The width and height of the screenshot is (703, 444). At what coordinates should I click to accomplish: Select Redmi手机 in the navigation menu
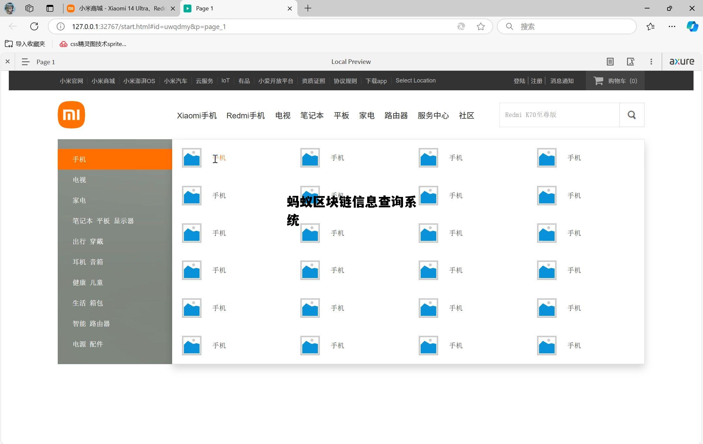pyautogui.click(x=246, y=115)
